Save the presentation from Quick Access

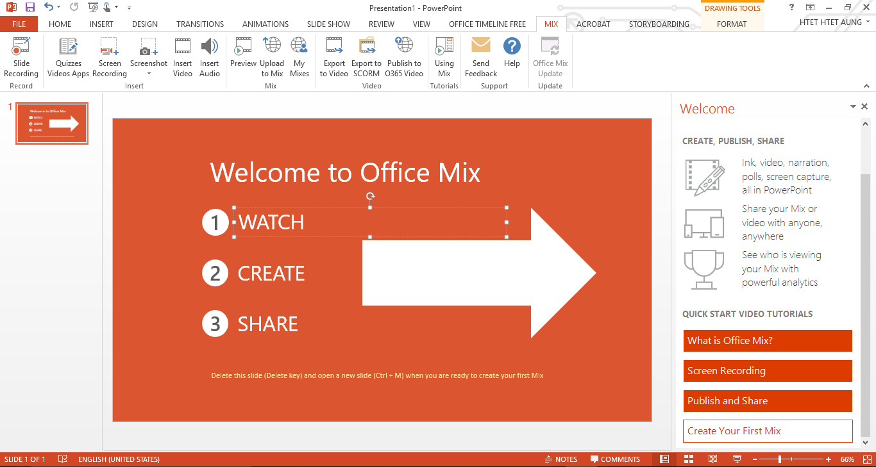(29, 8)
